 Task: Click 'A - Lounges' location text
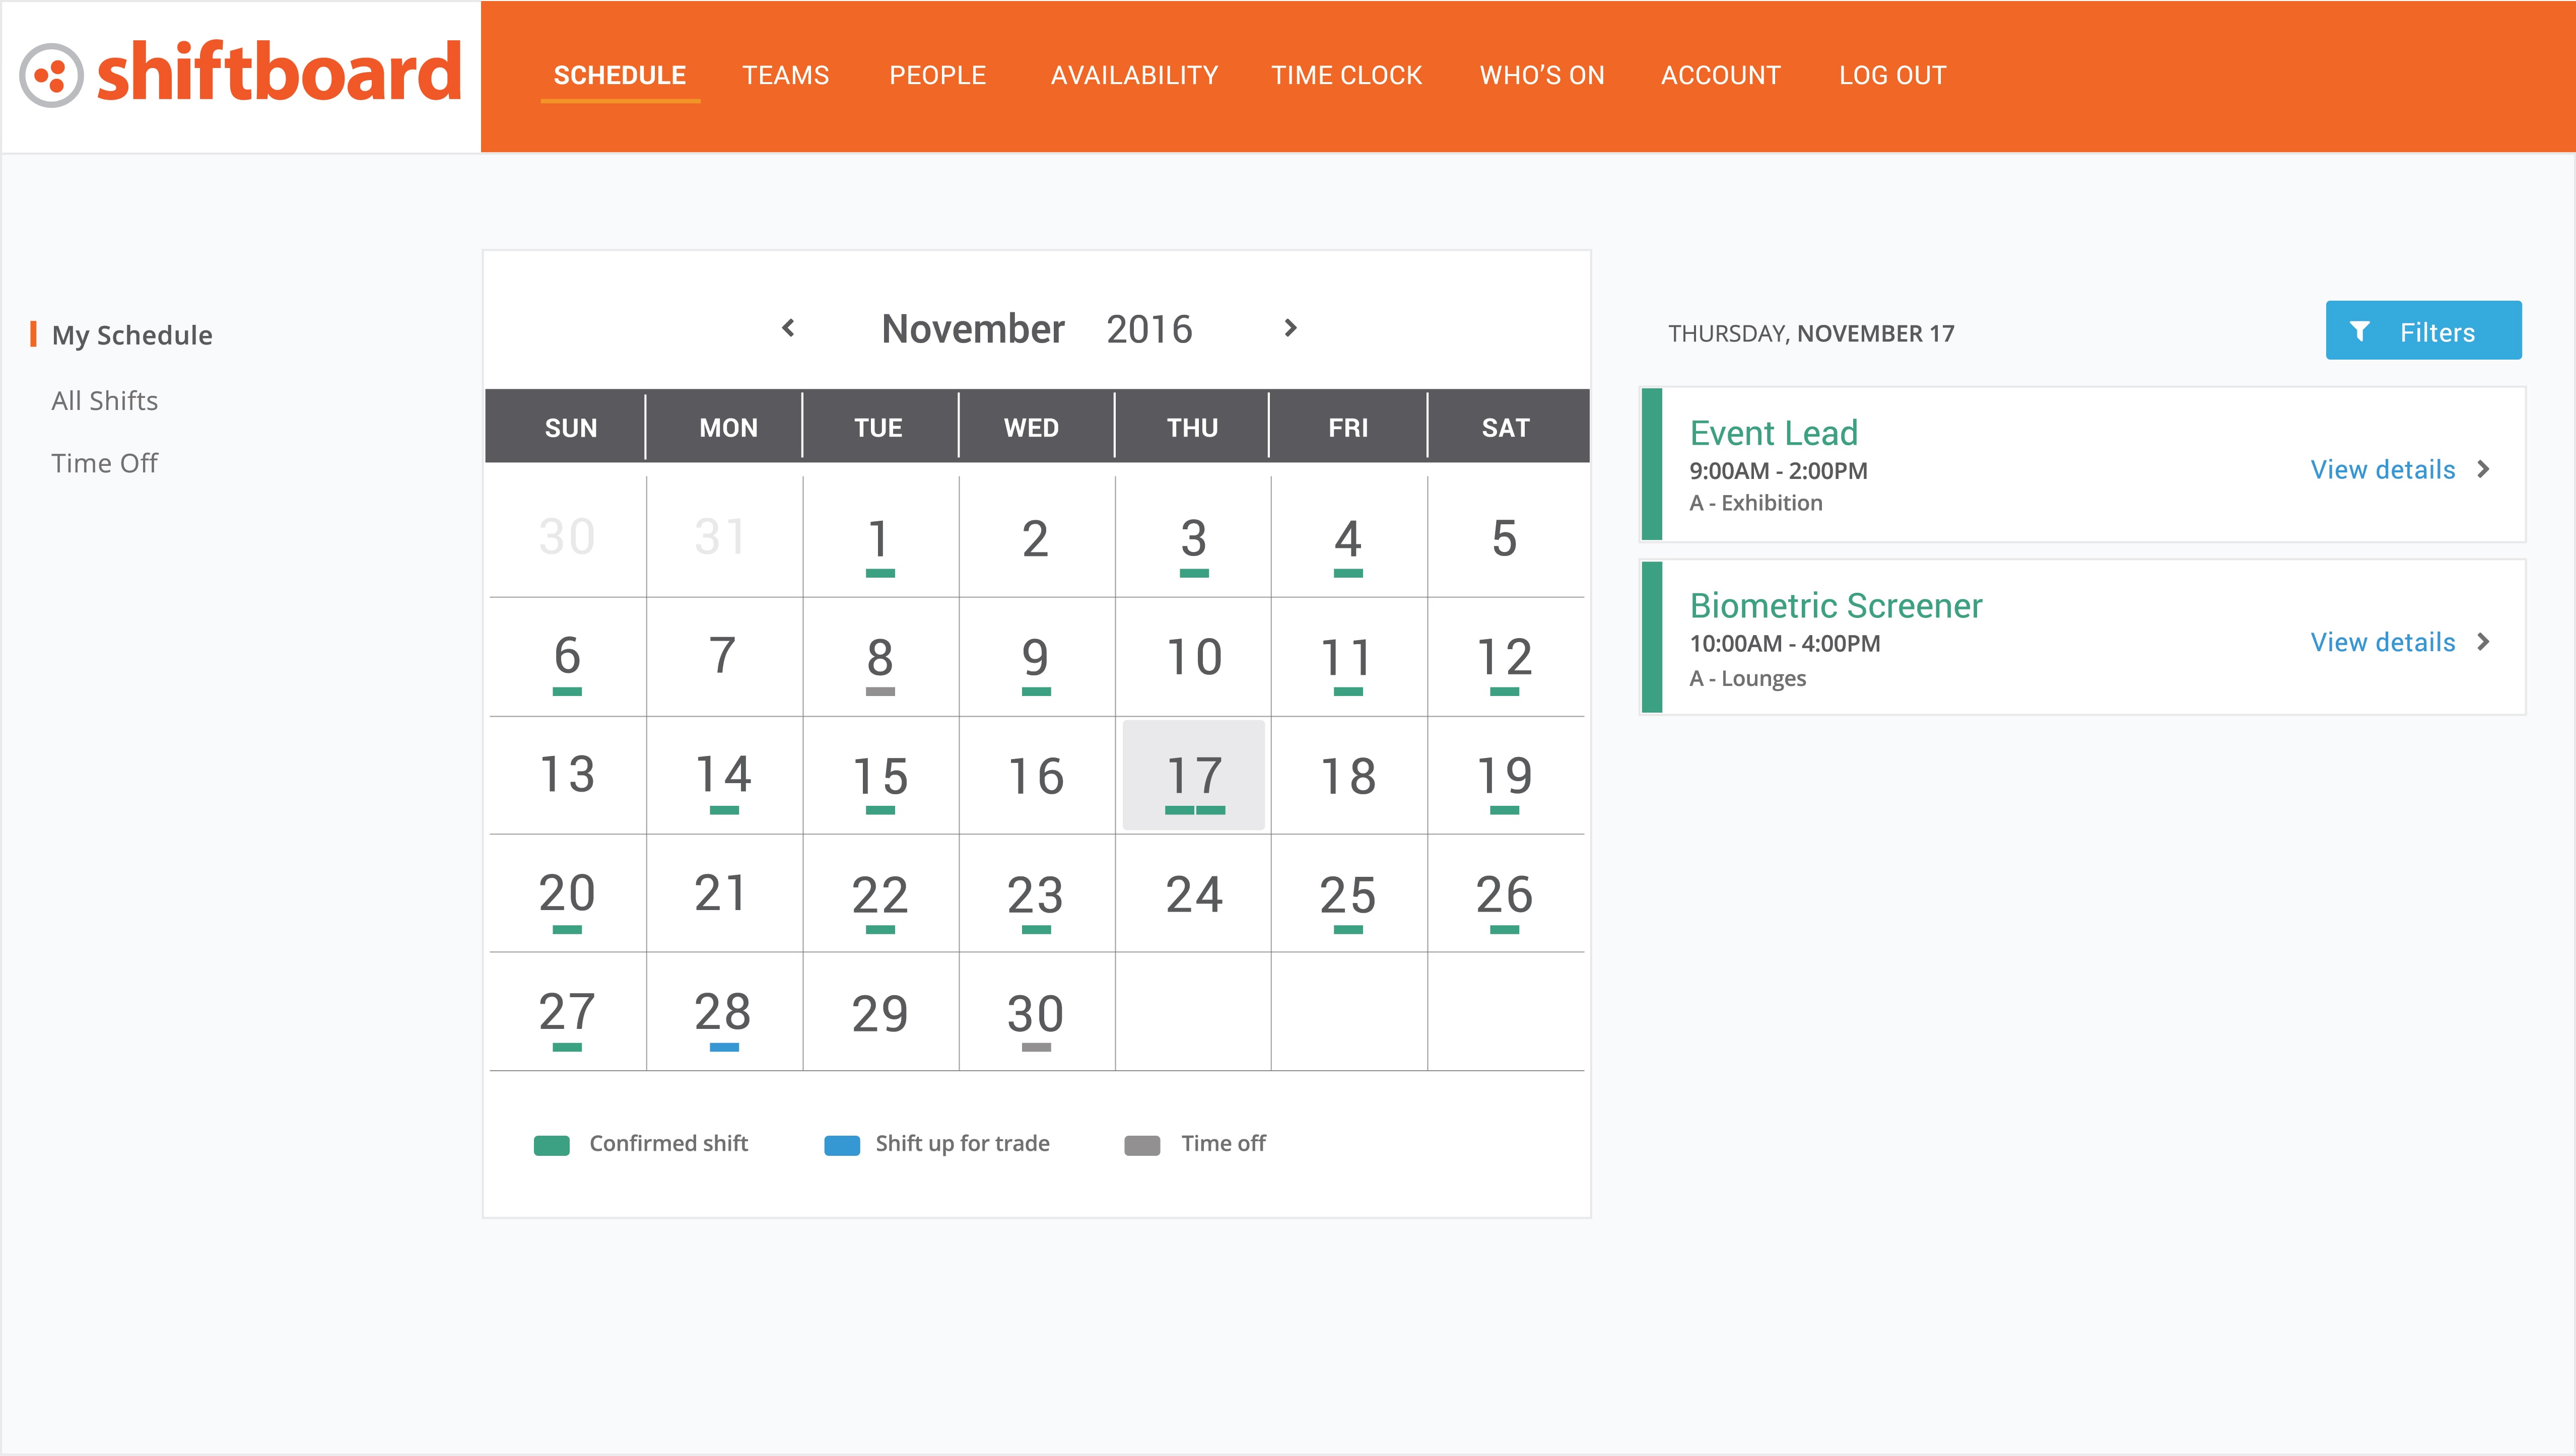(1748, 679)
